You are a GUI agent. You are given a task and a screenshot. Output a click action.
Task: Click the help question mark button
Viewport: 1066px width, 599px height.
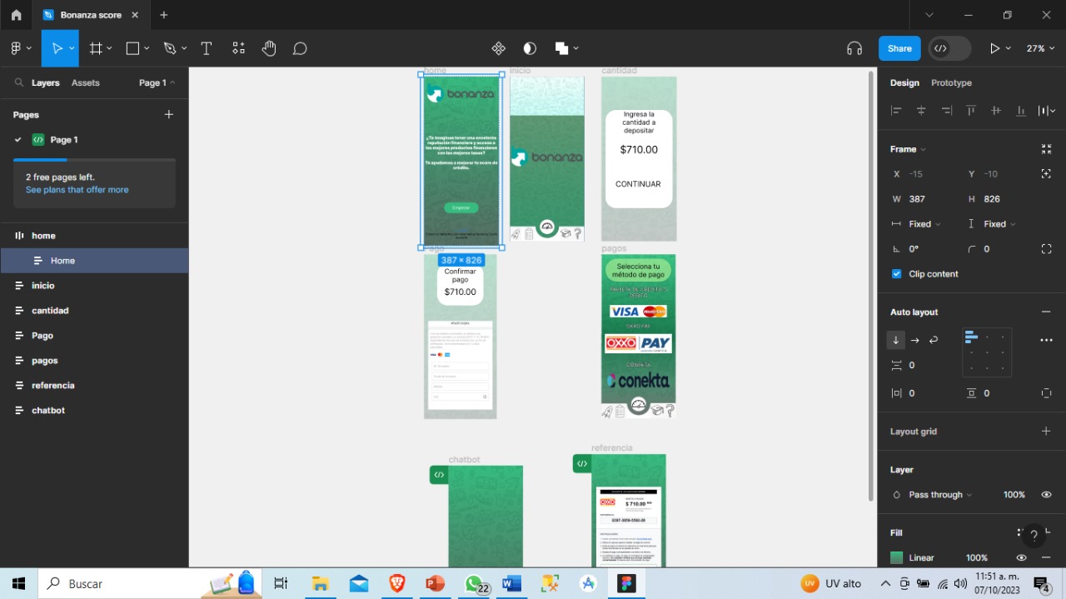click(1034, 536)
